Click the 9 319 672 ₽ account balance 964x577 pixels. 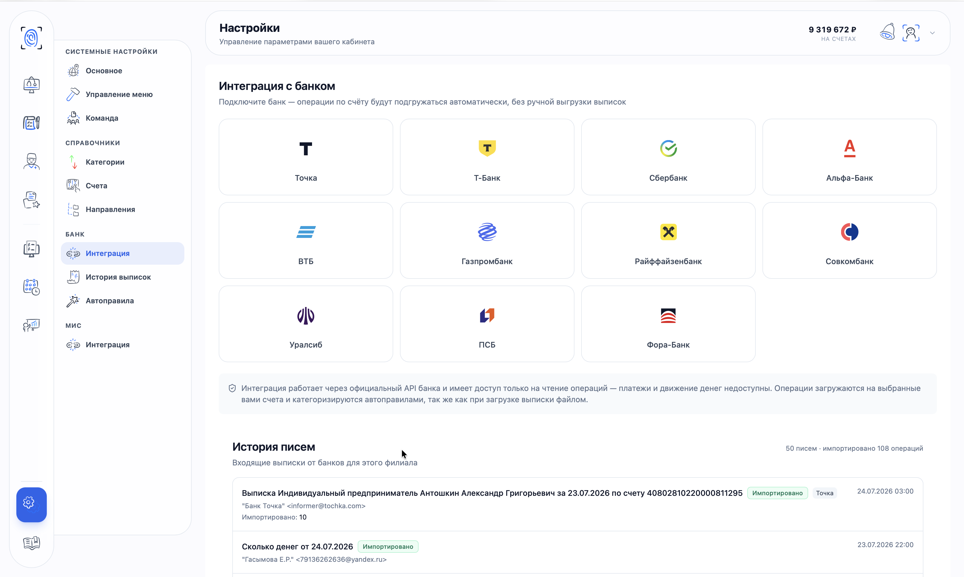click(x=832, y=30)
